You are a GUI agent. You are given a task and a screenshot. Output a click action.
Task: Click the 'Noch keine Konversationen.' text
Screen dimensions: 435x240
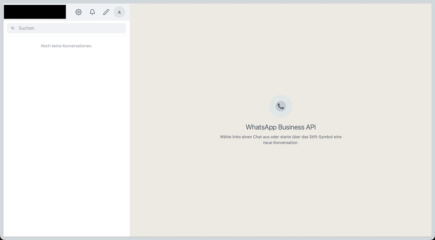coord(66,46)
